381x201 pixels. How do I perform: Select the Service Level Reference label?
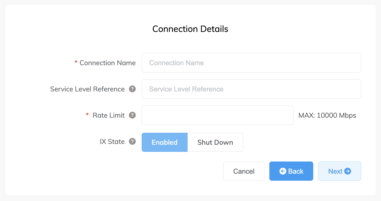click(87, 89)
